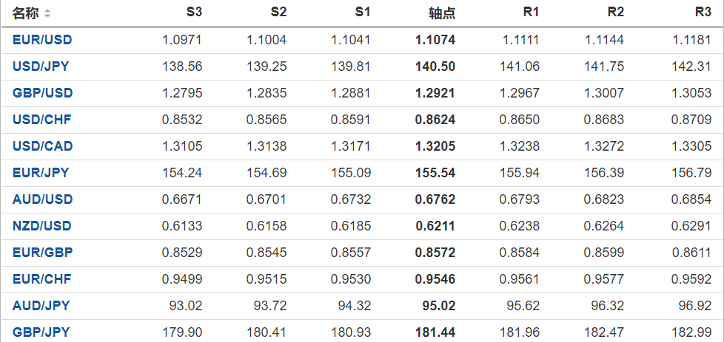Select the AUD/USD pair link
The height and width of the screenshot is (342, 724).
click(42, 199)
